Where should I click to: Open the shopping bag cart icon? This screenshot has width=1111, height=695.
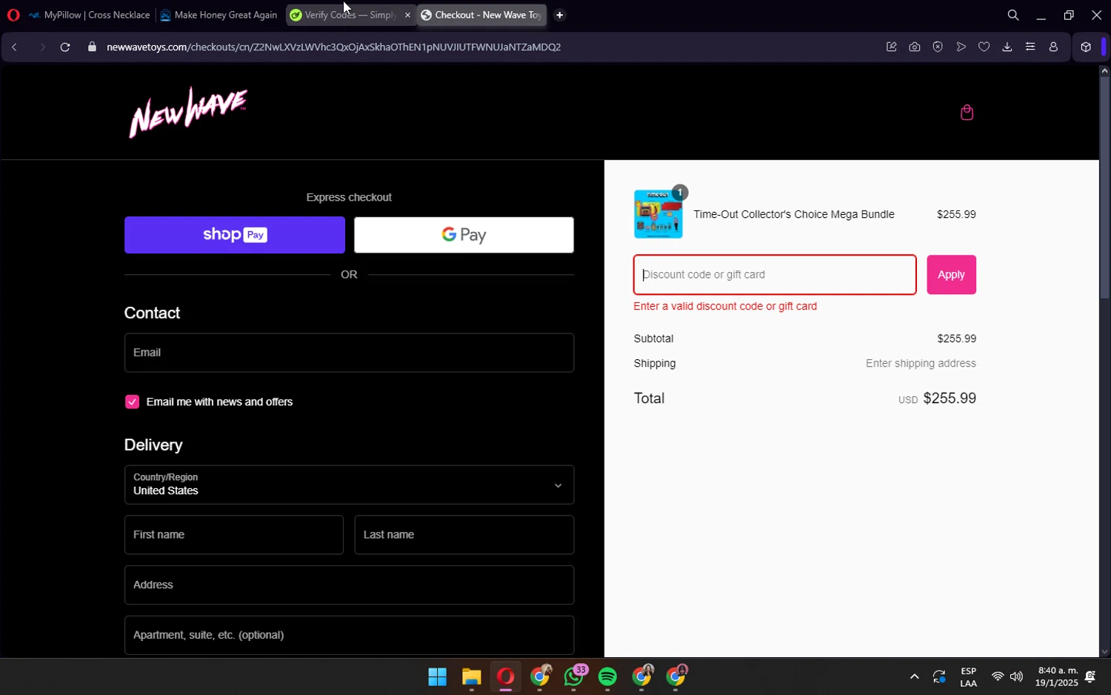coord(967,113)
